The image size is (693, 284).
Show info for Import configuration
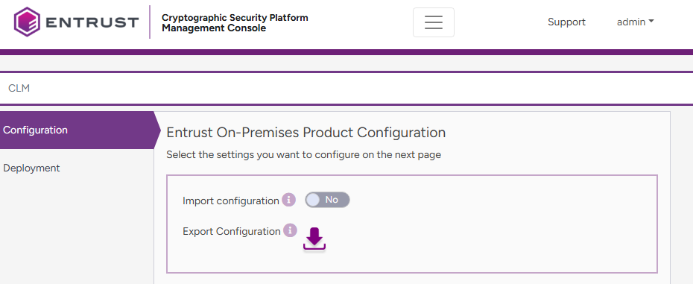pyautogui.click(x=288, y=200)
